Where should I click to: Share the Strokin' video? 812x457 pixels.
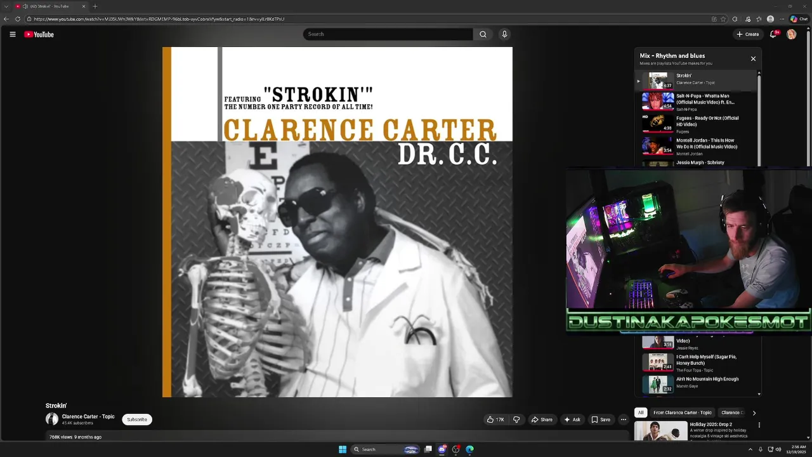(542, 420)
